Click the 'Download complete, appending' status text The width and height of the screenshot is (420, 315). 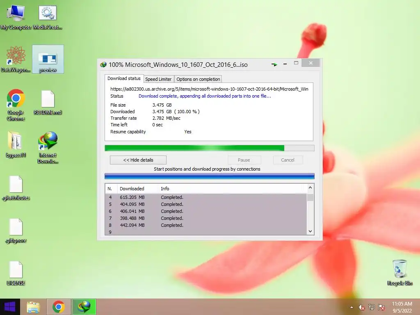pyautogui.click(x=205, y=96)
